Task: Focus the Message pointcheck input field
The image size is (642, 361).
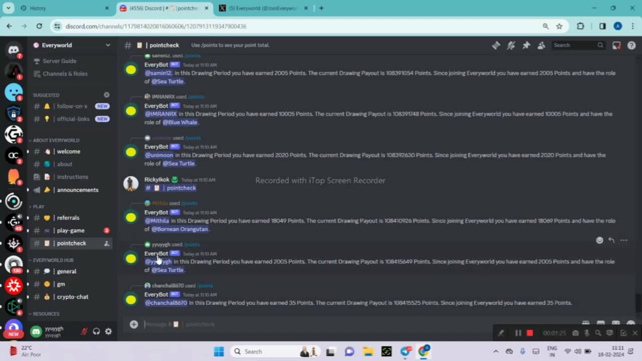Action: coord(351,324)
